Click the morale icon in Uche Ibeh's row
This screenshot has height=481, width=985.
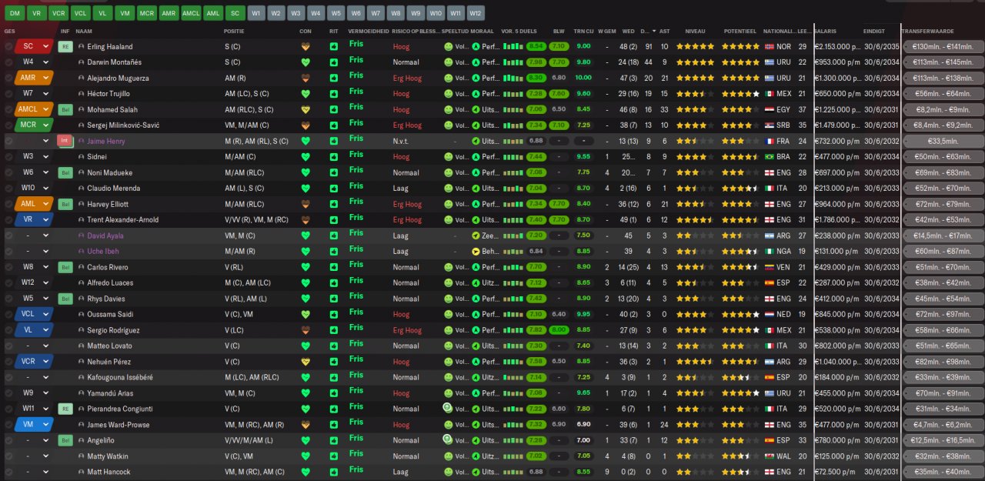coord(476,251)
